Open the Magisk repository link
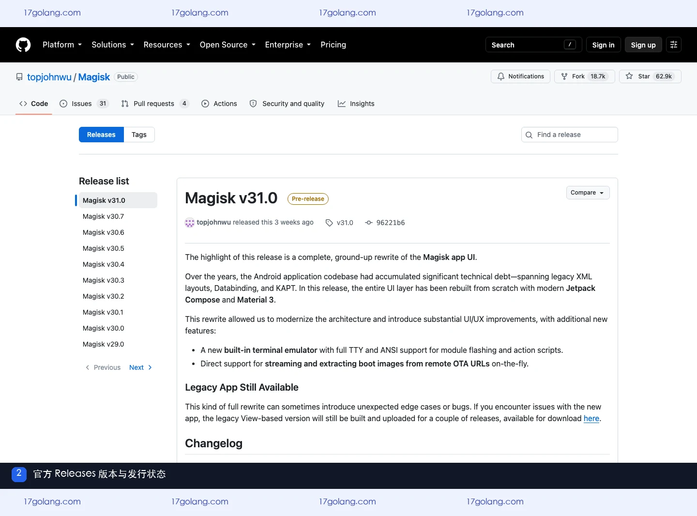Viewport: 697px width, 516px height. point(94,77)
